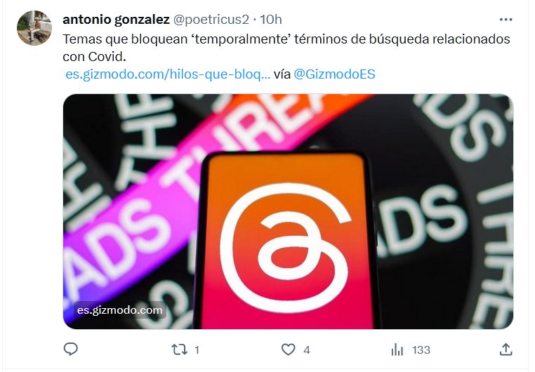Click the 133 views count
The width and height of the screenshot is (535, 372).
[x=421, y=350]
